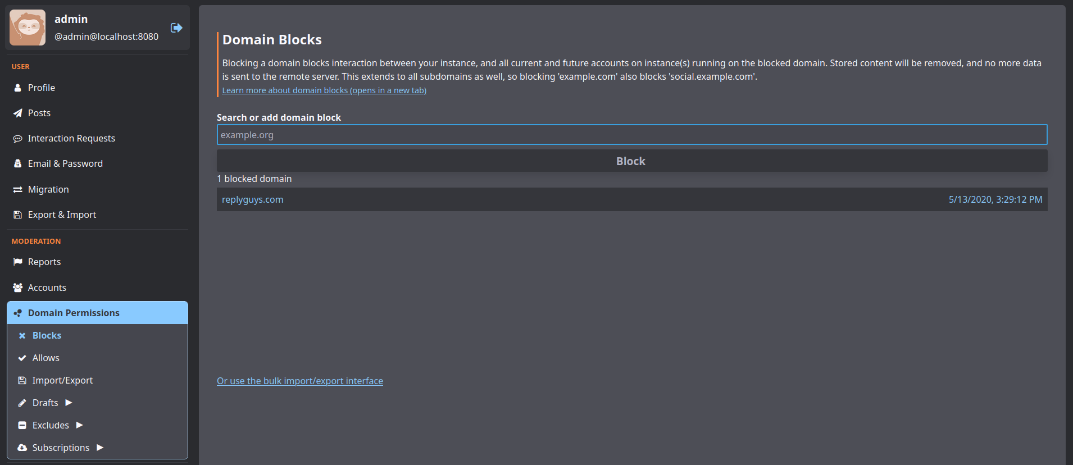Click the Interaction Requests speech bubble icon

[x=17, y=139]
